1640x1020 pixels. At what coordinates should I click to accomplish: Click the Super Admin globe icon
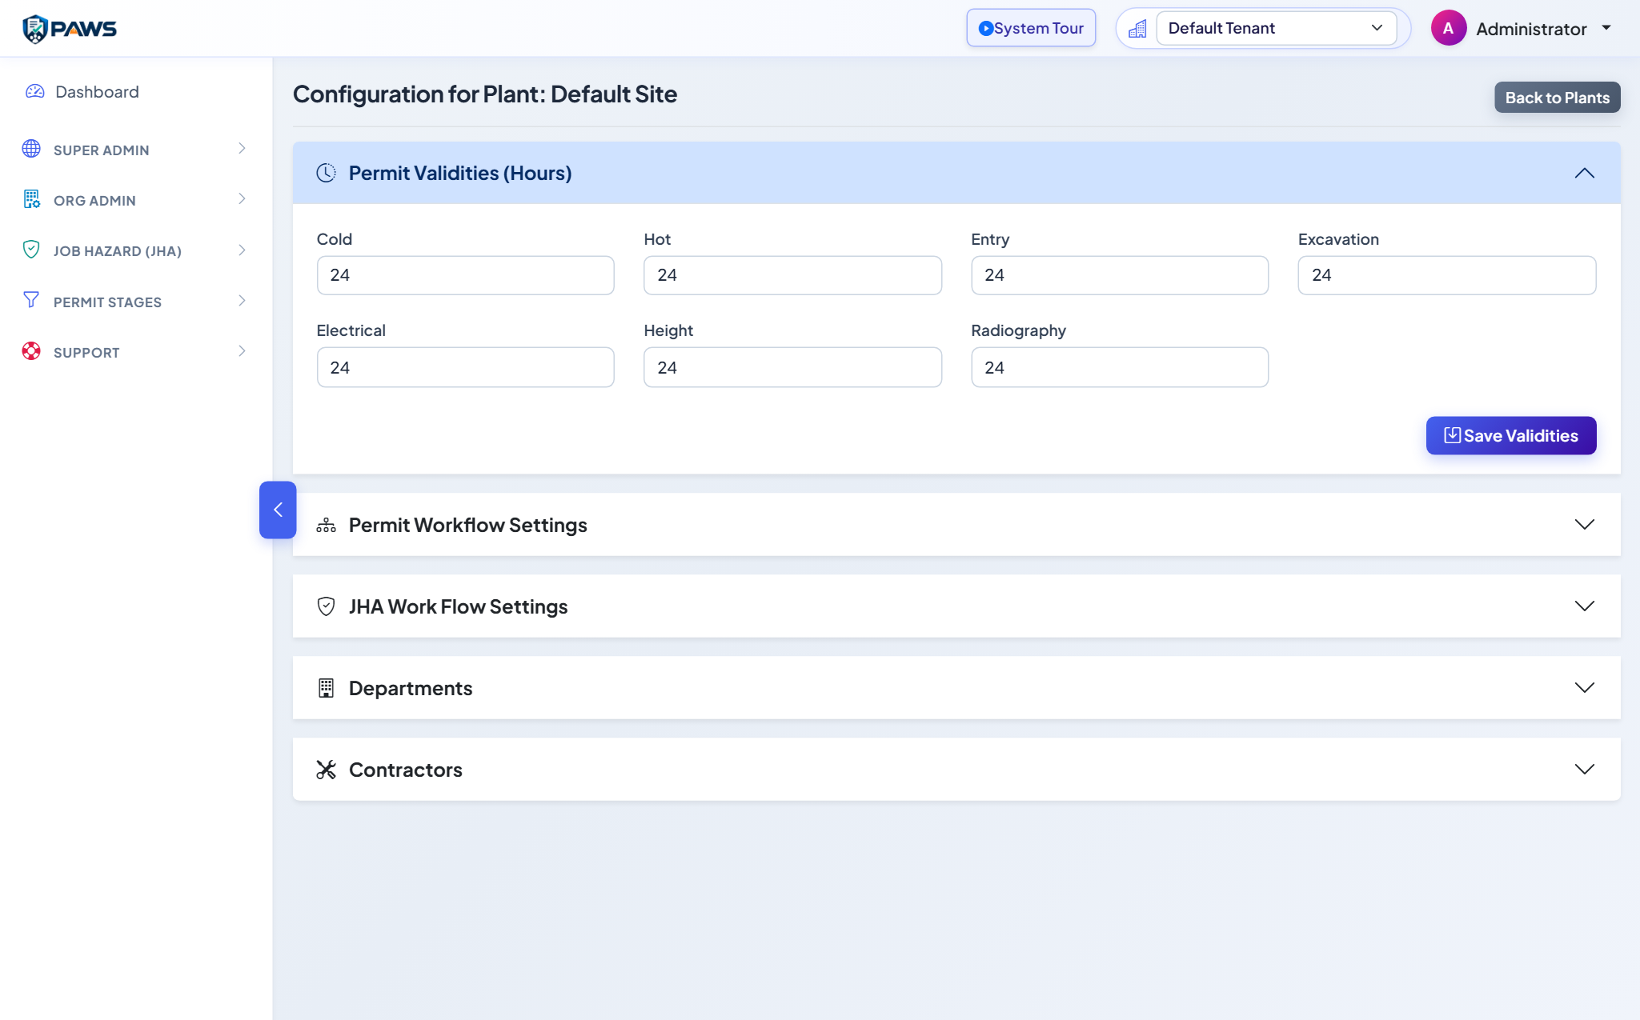point(31,149)
